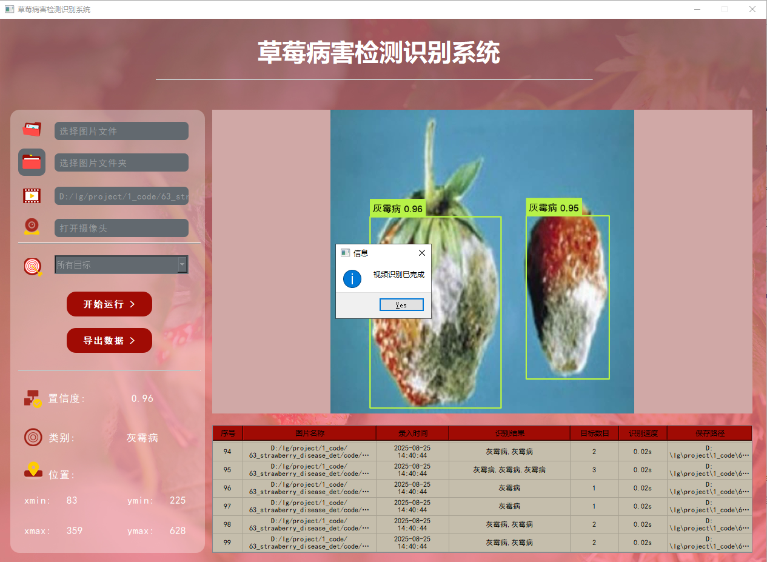
Task: Click Yes in the 信息 dialog
Action: 401,305
